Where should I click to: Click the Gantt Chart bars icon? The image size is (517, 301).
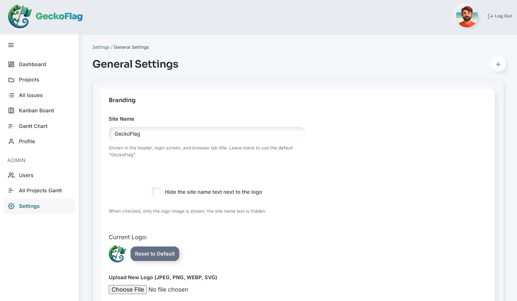(x=11, y=126)
